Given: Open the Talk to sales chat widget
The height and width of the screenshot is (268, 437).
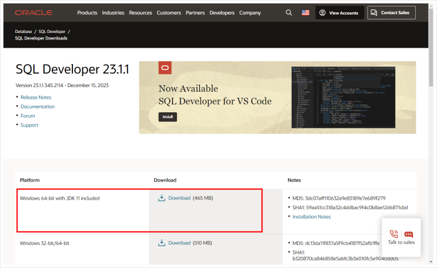Looking at the screenshot, I should click(401, 237).
